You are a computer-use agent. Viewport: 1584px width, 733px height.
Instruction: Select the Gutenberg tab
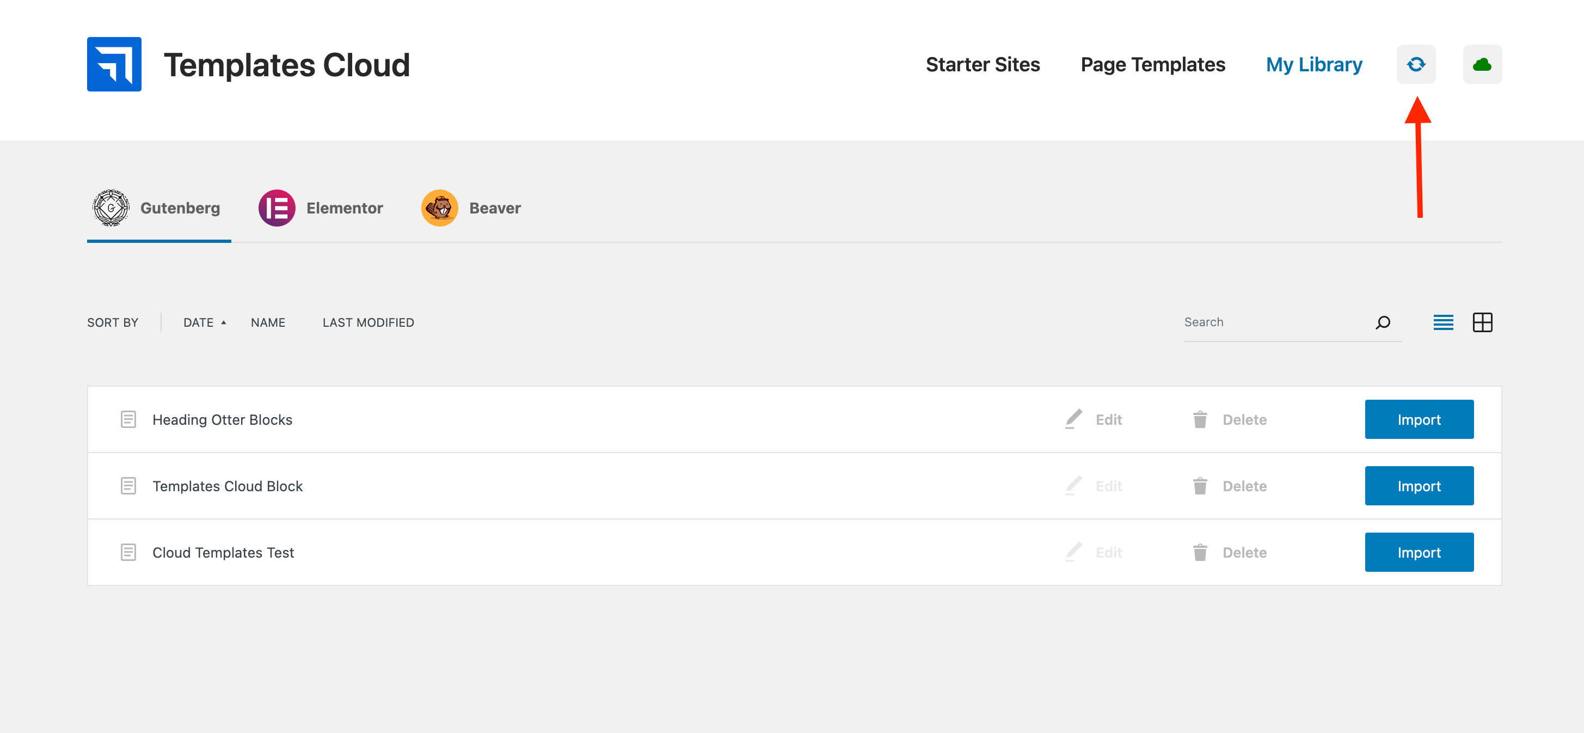click(x=157, y=208)
